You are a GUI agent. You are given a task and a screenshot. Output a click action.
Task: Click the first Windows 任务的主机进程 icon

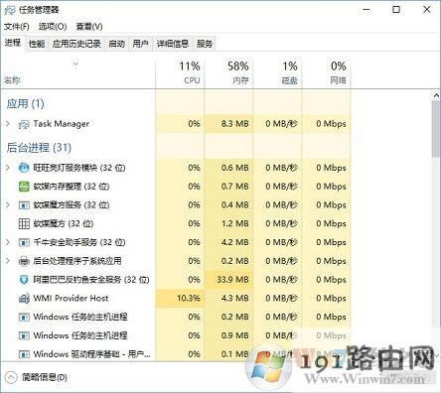(24, 317)
